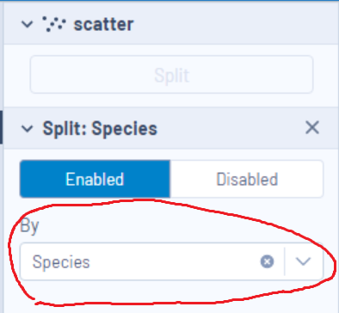Switch the split to Disabled
339x313 pixels.
coord(247,179)
